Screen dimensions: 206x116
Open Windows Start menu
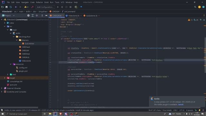3,114
